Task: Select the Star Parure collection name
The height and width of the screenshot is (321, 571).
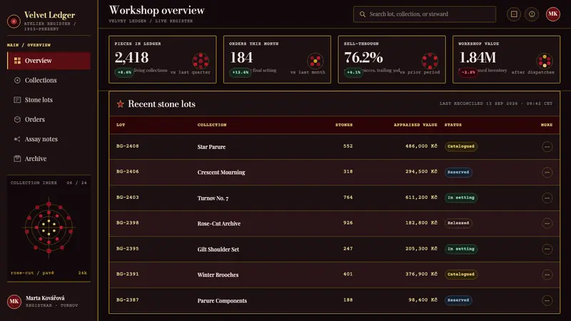Action: 211,147
